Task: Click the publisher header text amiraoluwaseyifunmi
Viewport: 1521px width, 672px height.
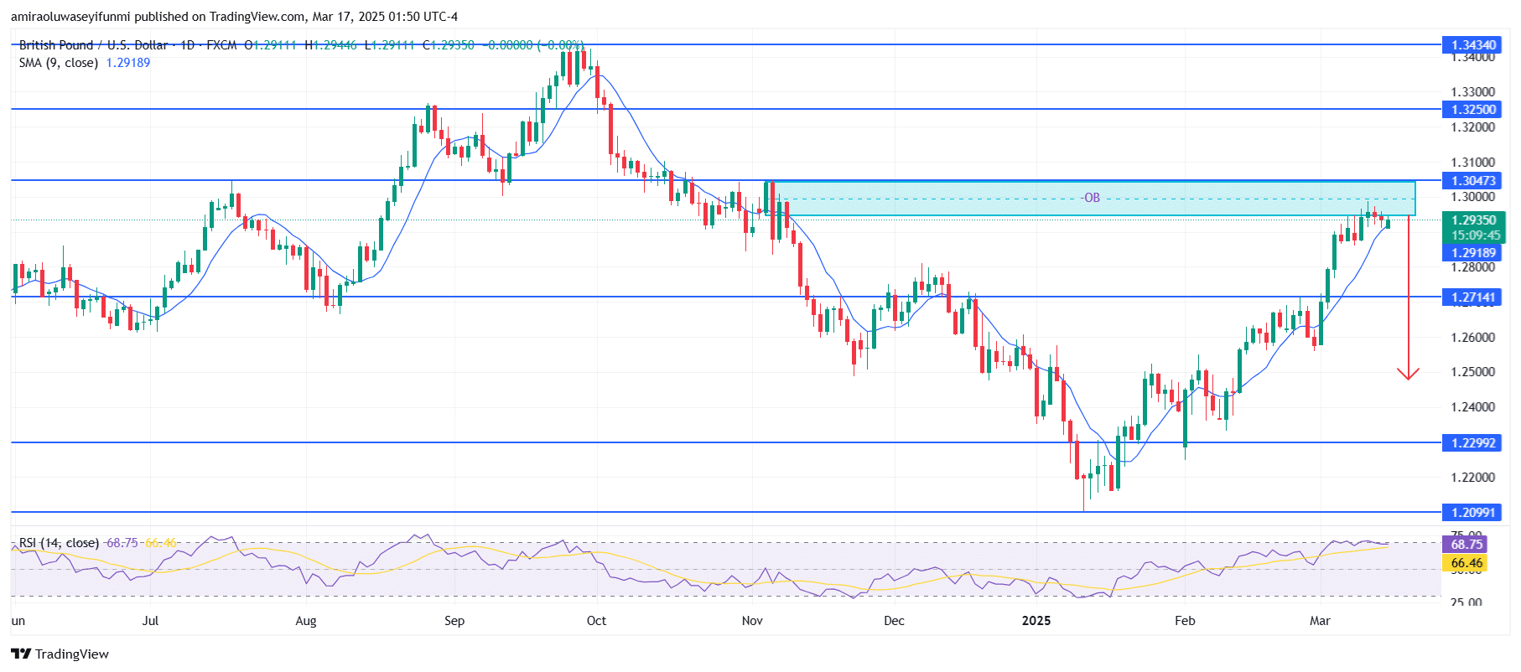Action: (70, 17)
